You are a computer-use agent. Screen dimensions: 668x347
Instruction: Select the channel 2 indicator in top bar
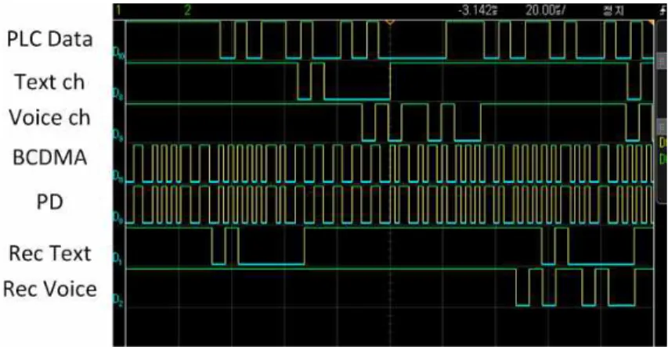[x=187, y=10]
